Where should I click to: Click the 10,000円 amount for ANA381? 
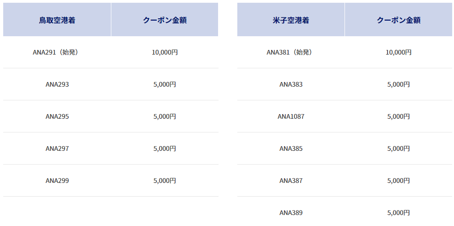tap(399, 52)
